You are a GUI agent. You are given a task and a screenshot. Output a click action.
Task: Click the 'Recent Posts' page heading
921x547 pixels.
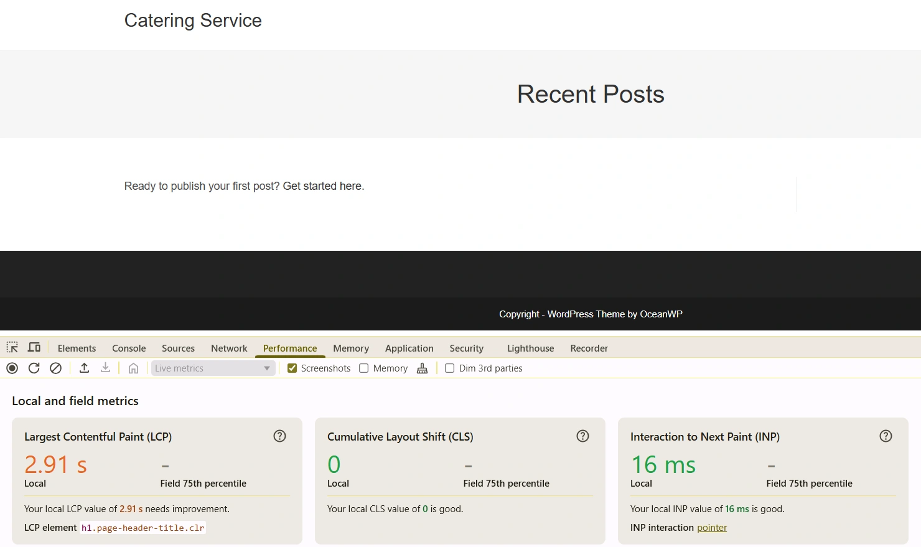point(591,95)
